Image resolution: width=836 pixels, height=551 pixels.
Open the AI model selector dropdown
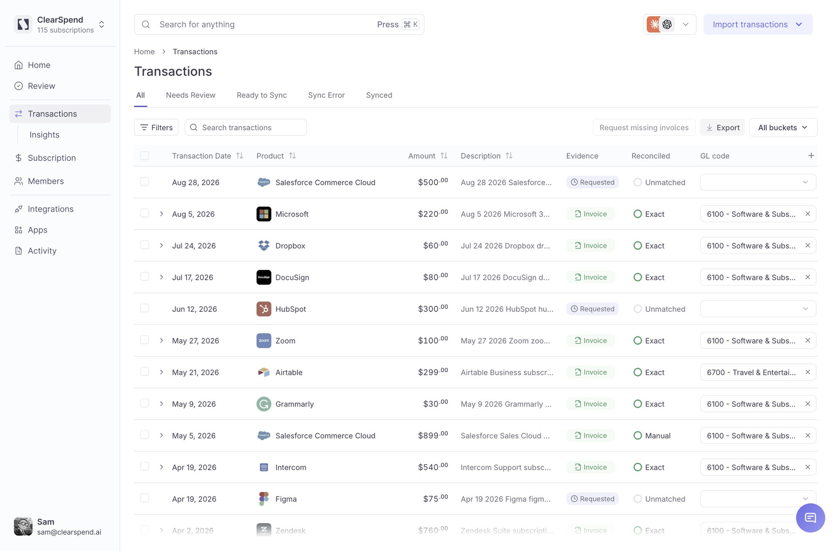pos(670,24)
